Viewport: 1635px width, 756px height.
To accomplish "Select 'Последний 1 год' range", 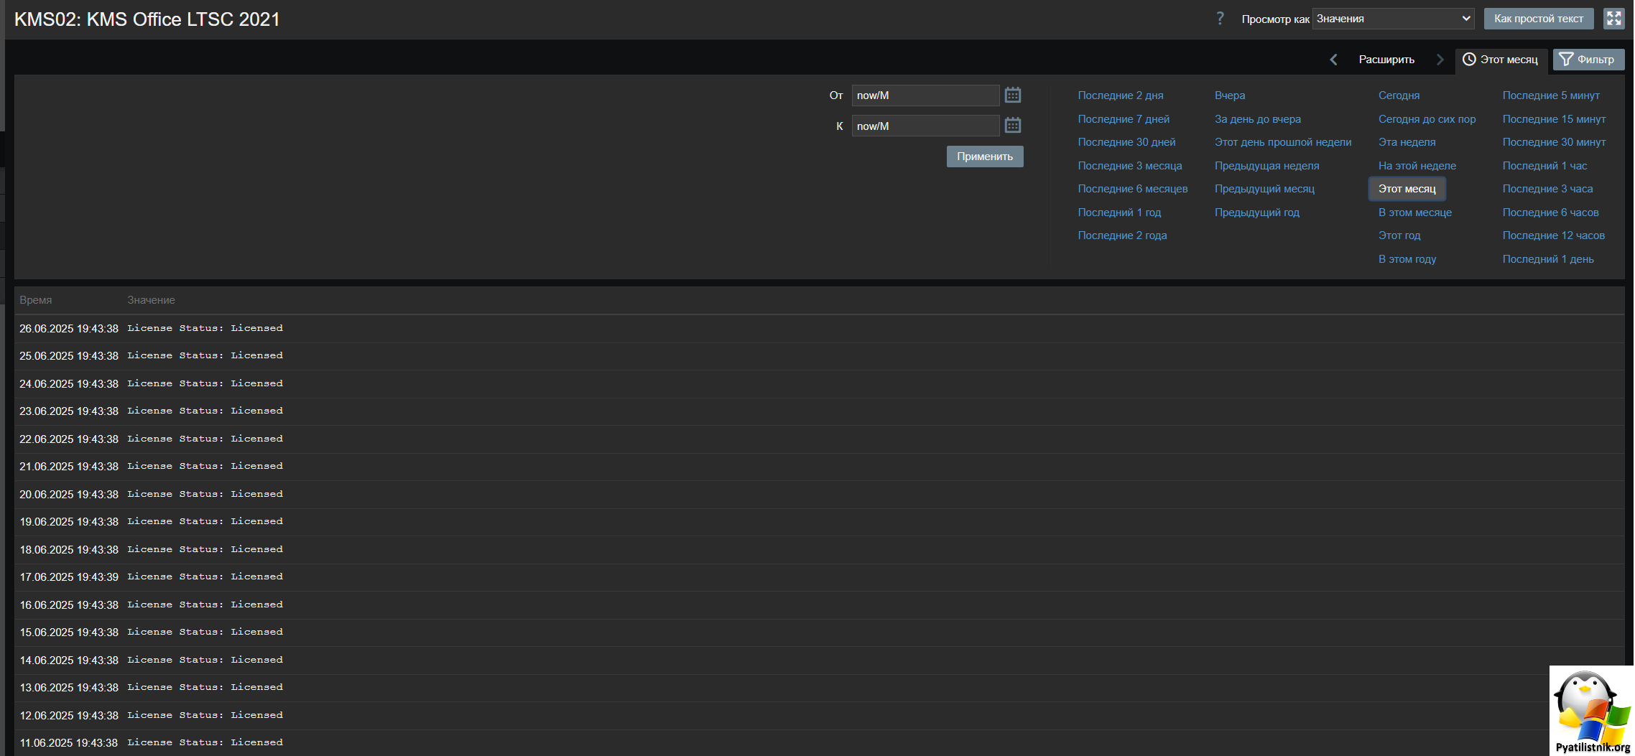I will click(x=1119, y=213).
